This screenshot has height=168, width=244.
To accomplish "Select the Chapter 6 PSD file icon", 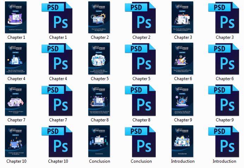I will tap(224, 59).
